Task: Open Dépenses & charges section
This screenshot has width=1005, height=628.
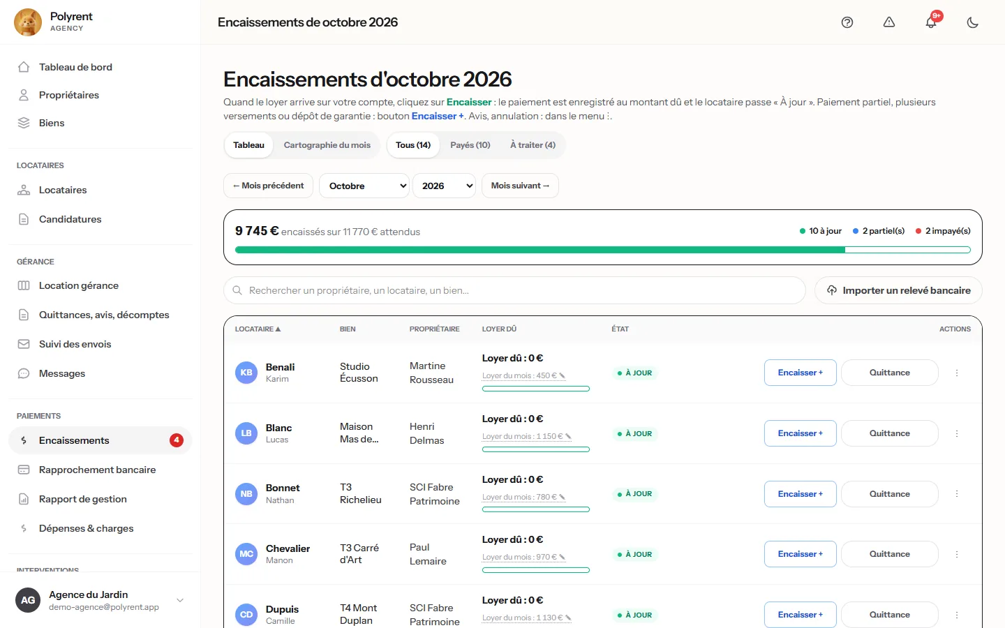Action: pyautogui.click(x=100, y=528)
